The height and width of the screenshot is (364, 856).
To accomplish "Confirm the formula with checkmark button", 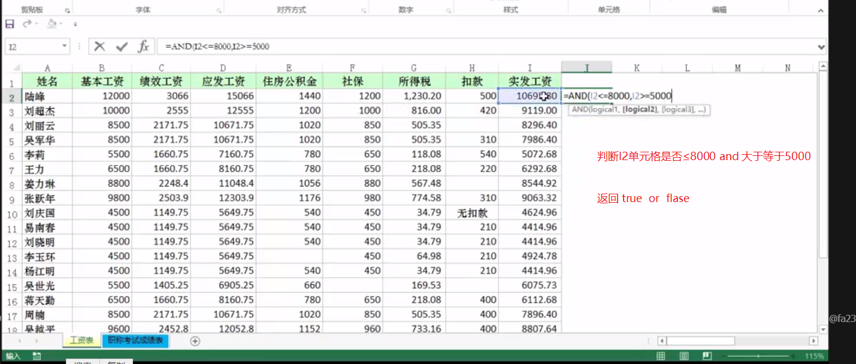I will pos(122,46).
